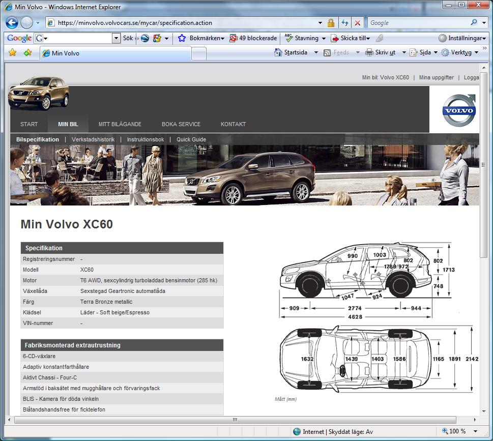Open the search provider options dropdown
Screen dimensions: 493x441
pyautogui.click(x=483, y=22)
